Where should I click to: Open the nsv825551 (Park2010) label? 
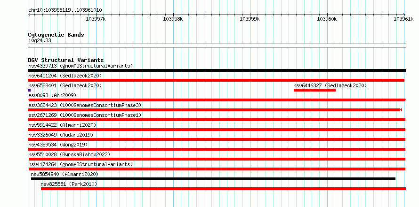(x=69, y=184)
